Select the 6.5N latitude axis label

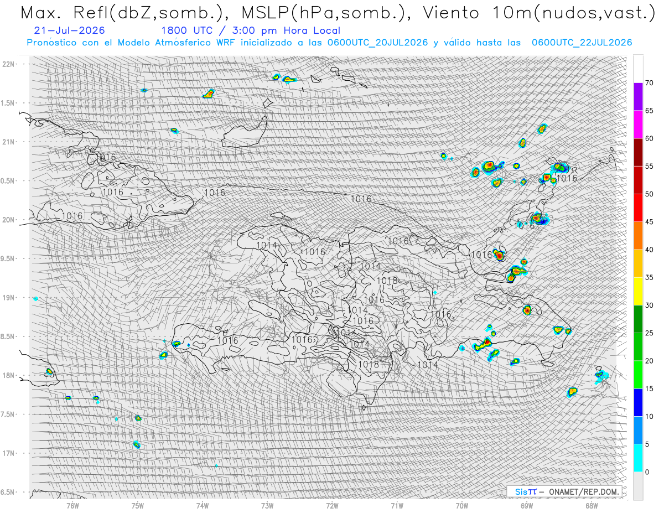click(8, 492)
